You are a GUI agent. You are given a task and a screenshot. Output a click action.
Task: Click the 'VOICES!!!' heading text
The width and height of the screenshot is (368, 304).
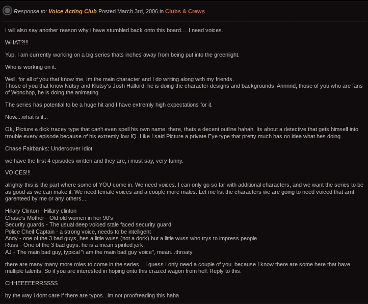(x=18, y=173)
